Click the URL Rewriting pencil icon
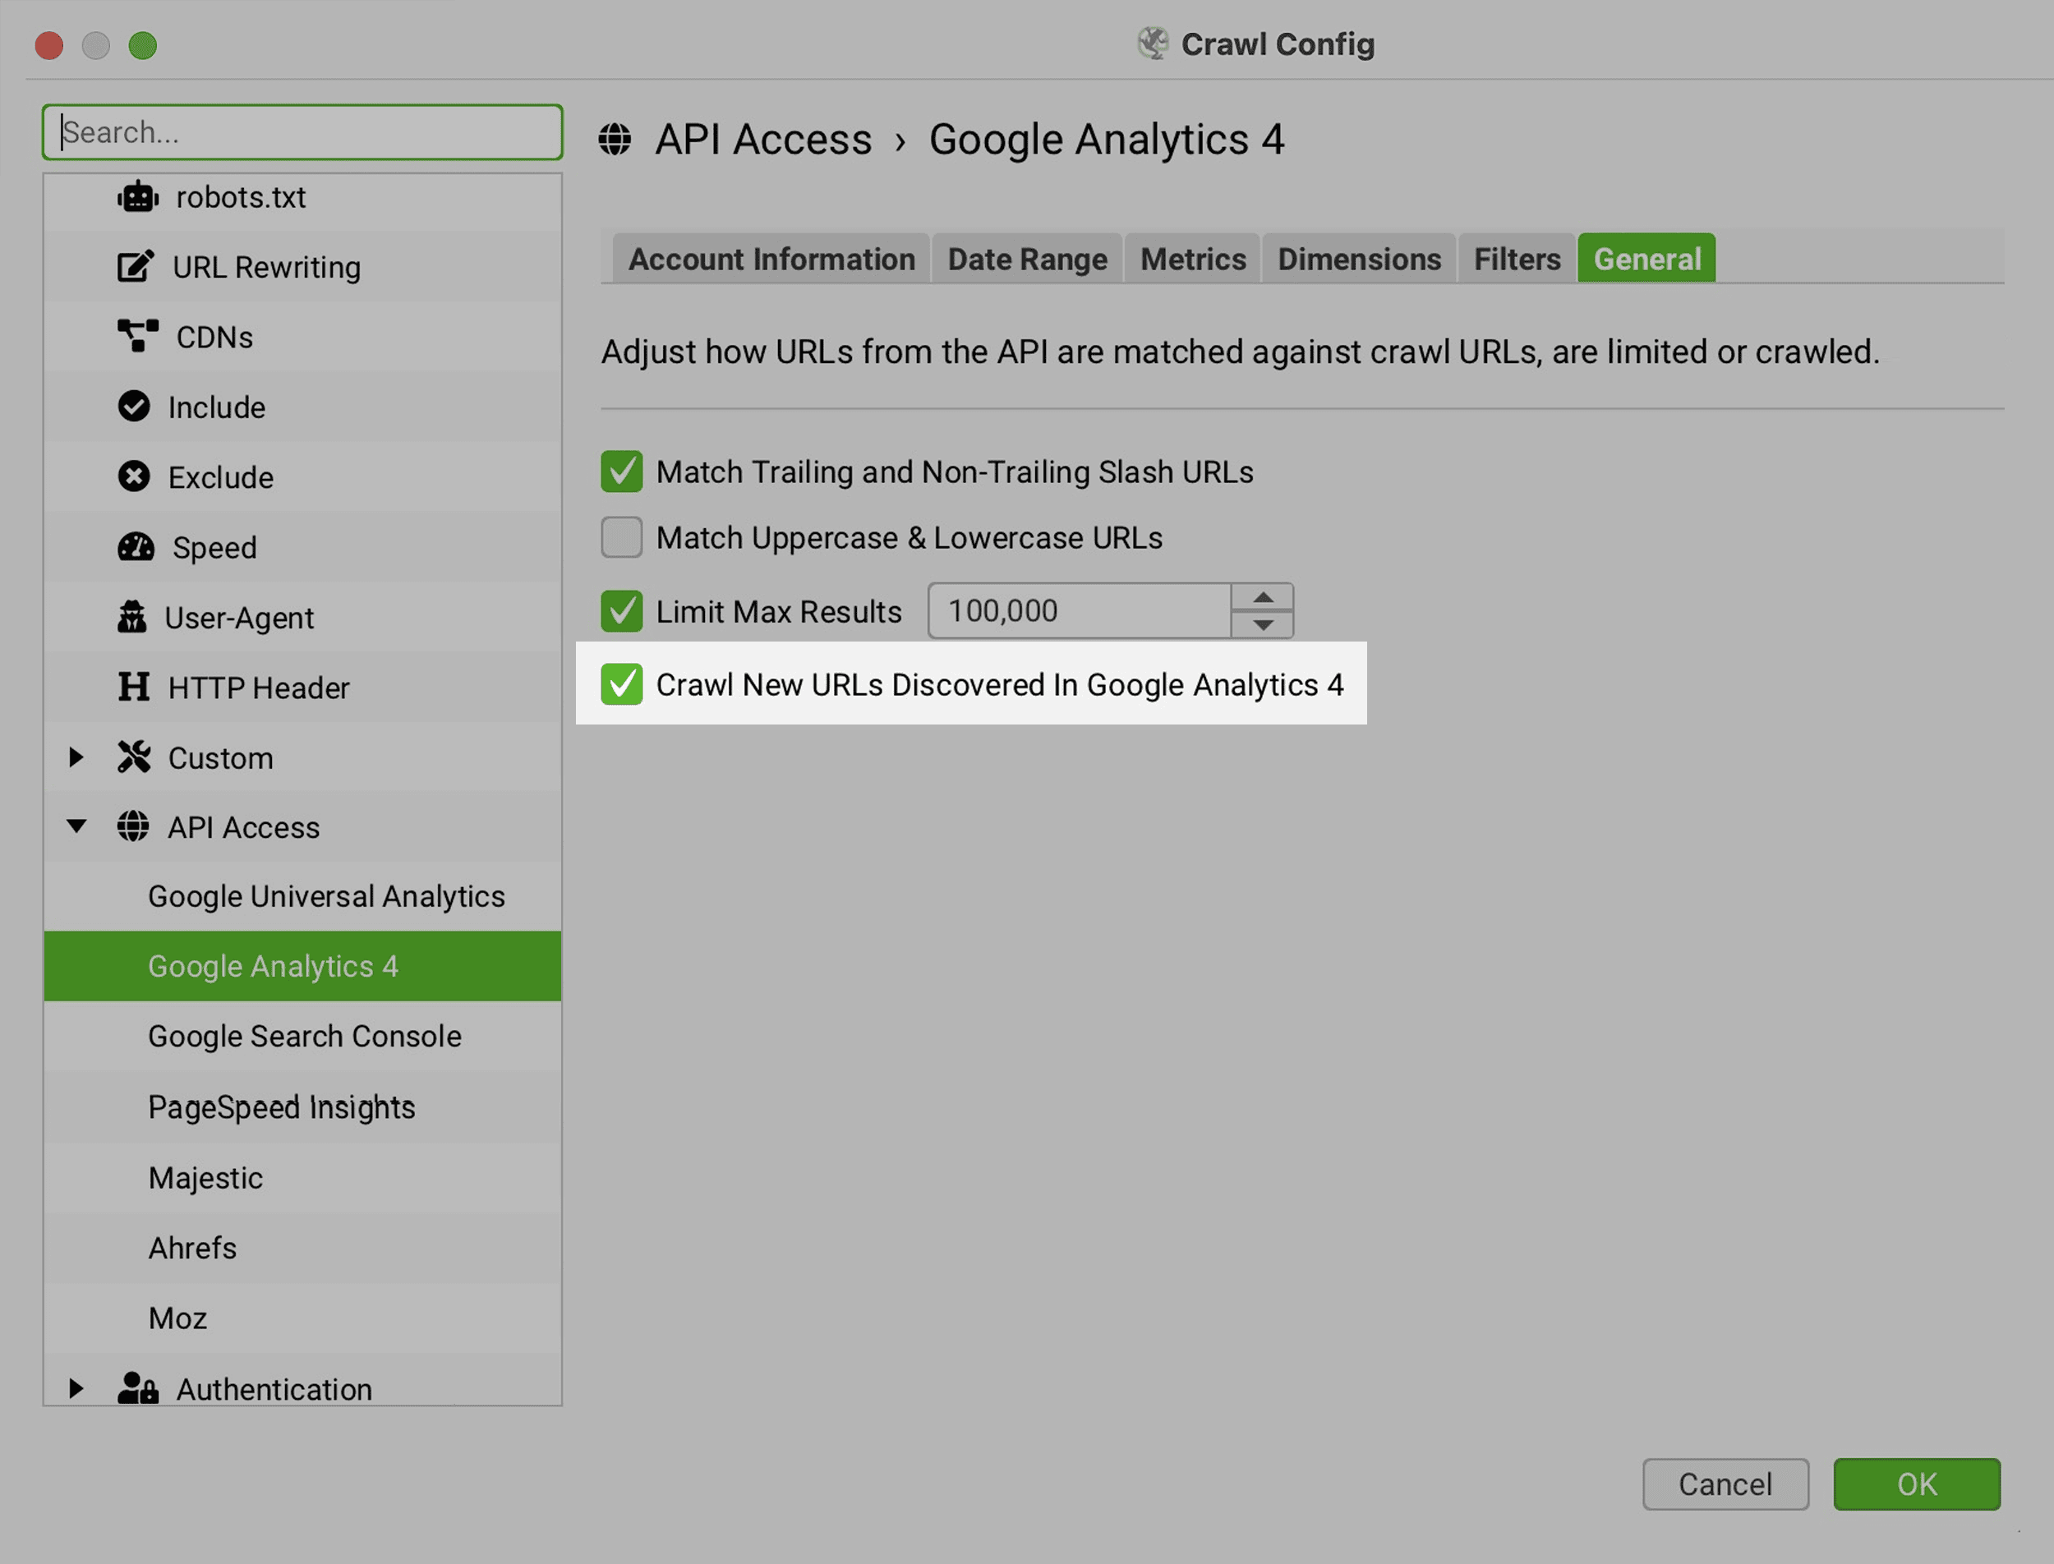This screenshot has height=1564, width=2054. click(x=135, y=267)
